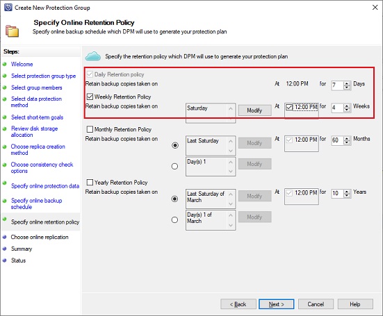The width and height of the screenshot is (383, 316).
Task: Click Modify button for weekly Saturday
Action: 255,110
